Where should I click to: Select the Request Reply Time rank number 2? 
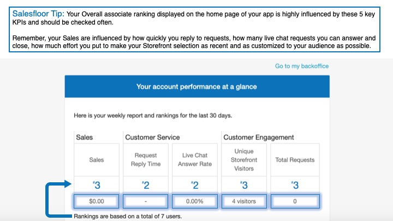pos(146,185)
